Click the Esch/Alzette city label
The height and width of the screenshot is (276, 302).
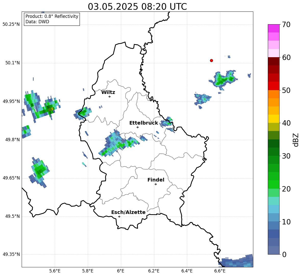(x=128, y=212)
